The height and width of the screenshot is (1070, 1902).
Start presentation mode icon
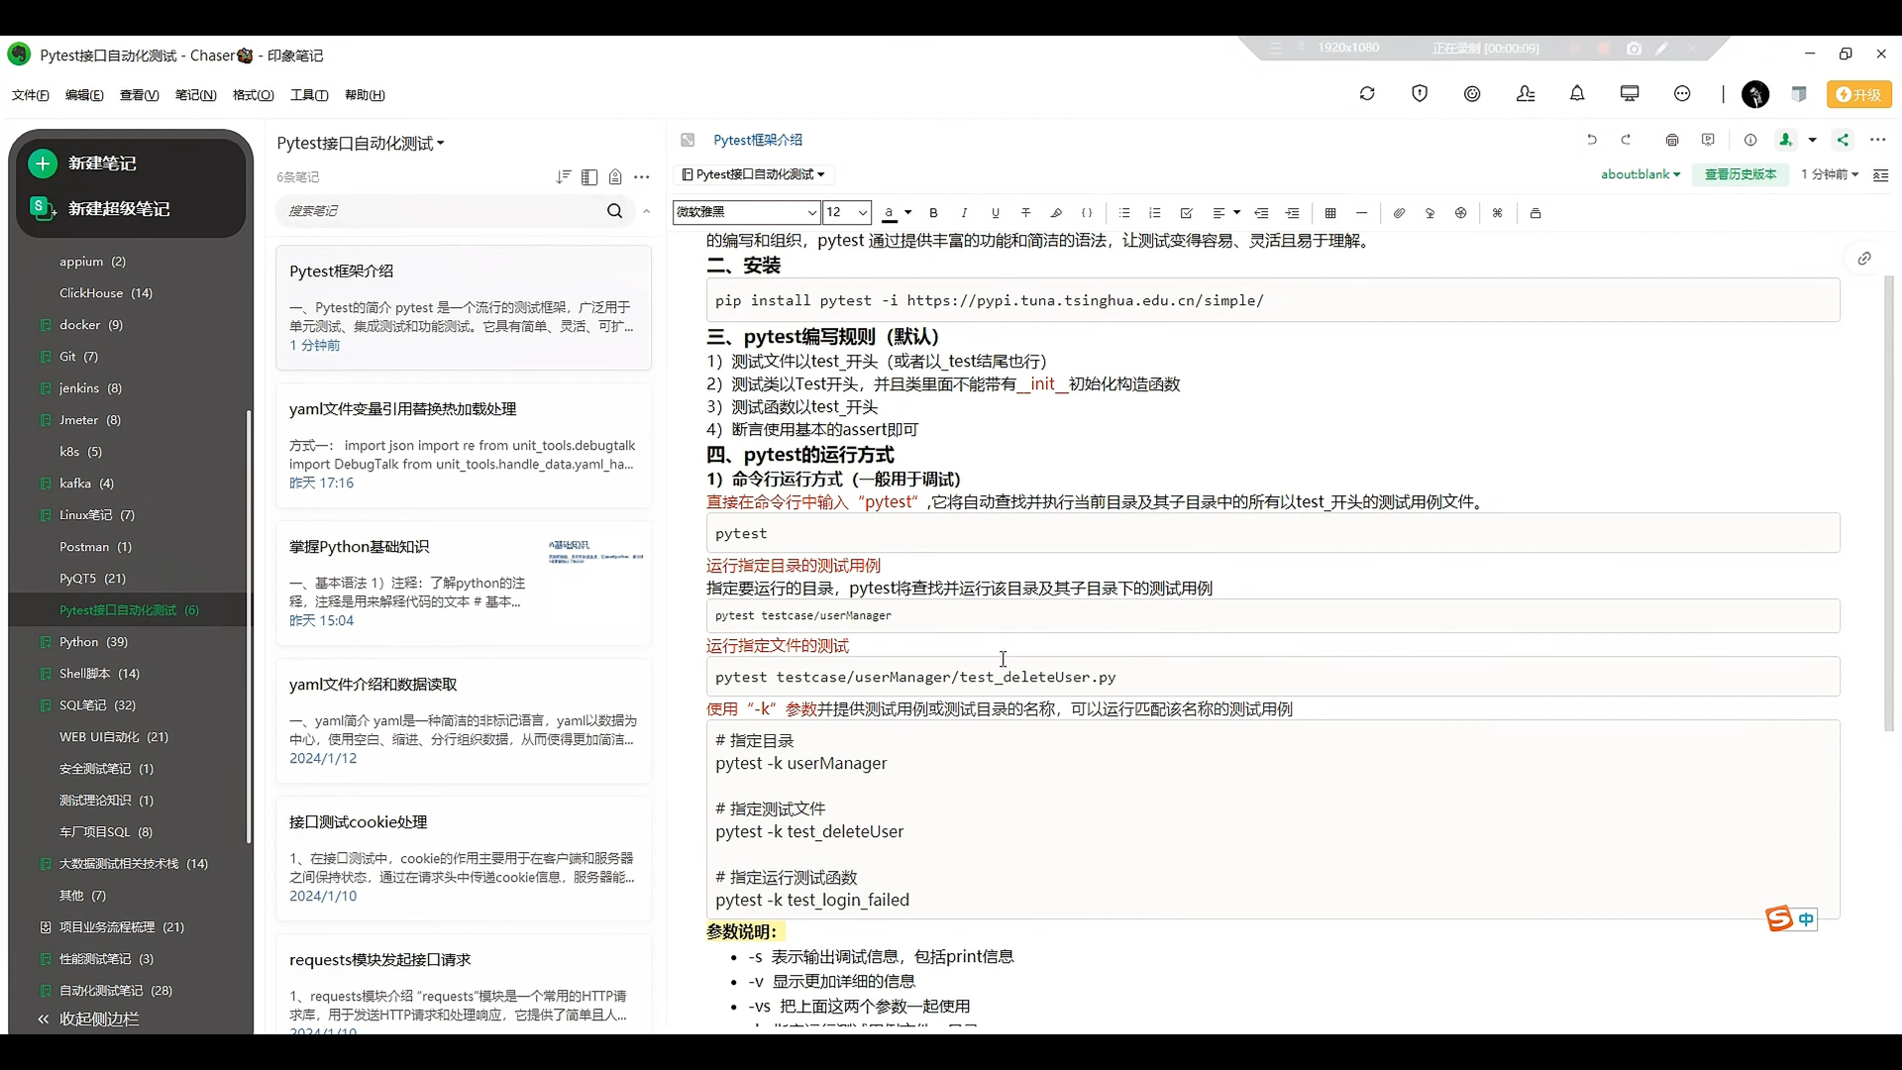tap(1708, 140)
